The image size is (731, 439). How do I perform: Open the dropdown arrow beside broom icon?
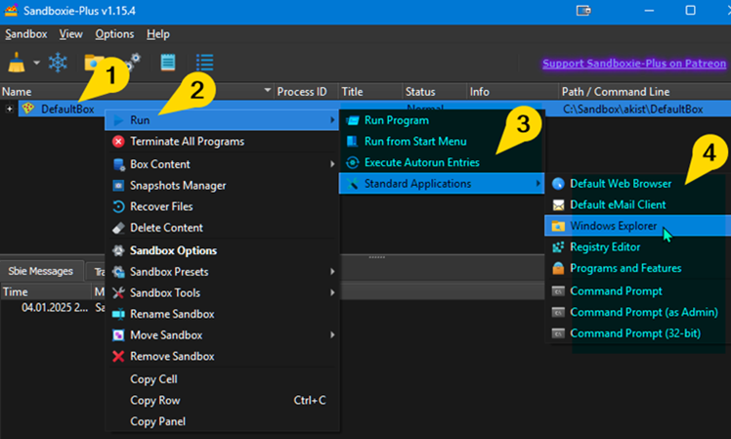pos(36,63)
